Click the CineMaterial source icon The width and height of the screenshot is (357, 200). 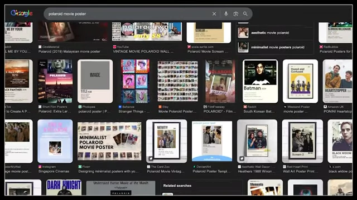point(40,47)
